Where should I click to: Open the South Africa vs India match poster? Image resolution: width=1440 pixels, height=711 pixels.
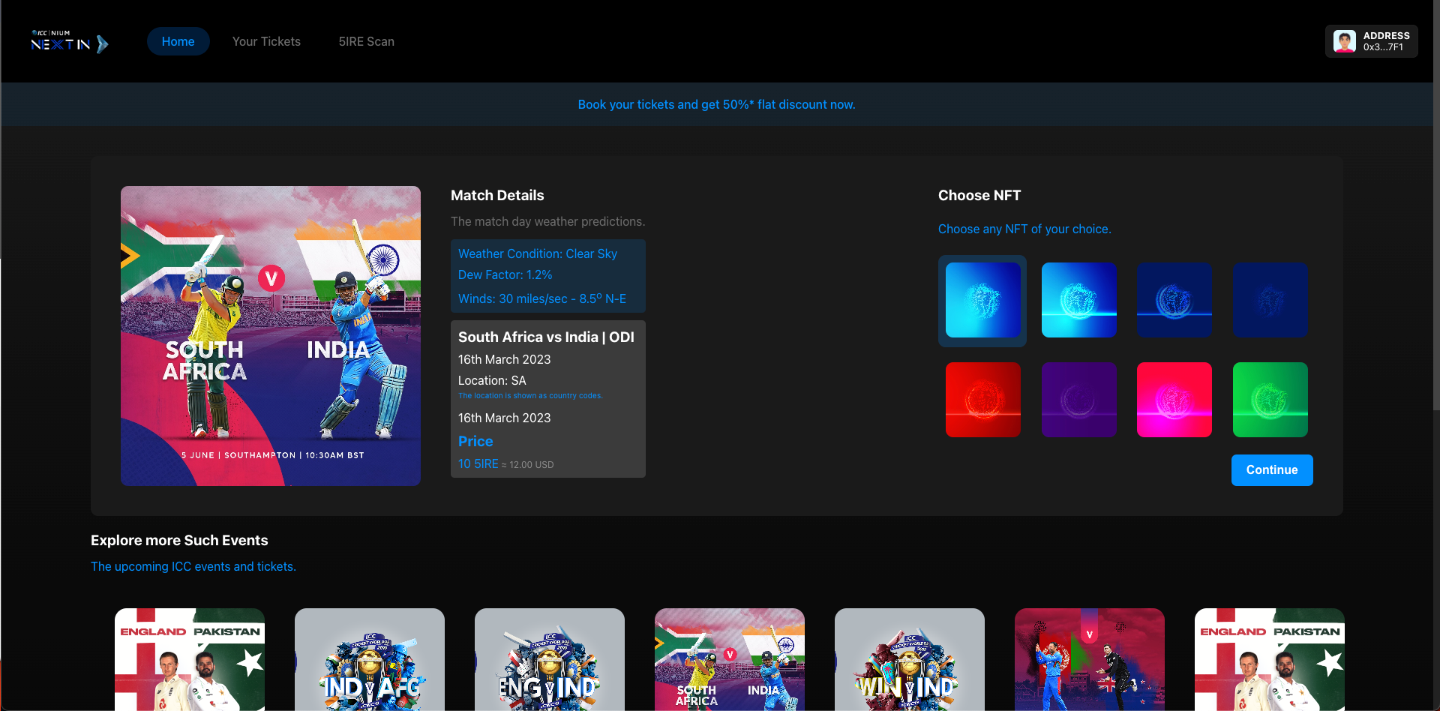point(271,336)
